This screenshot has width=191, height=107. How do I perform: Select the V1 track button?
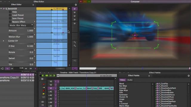(51, 88)
